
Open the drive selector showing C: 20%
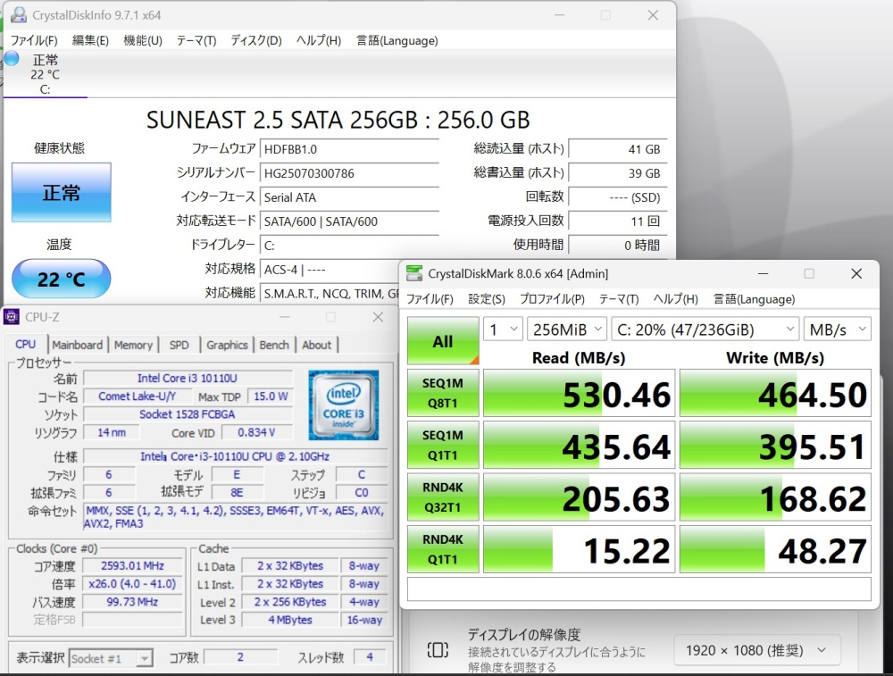[705, 330]
